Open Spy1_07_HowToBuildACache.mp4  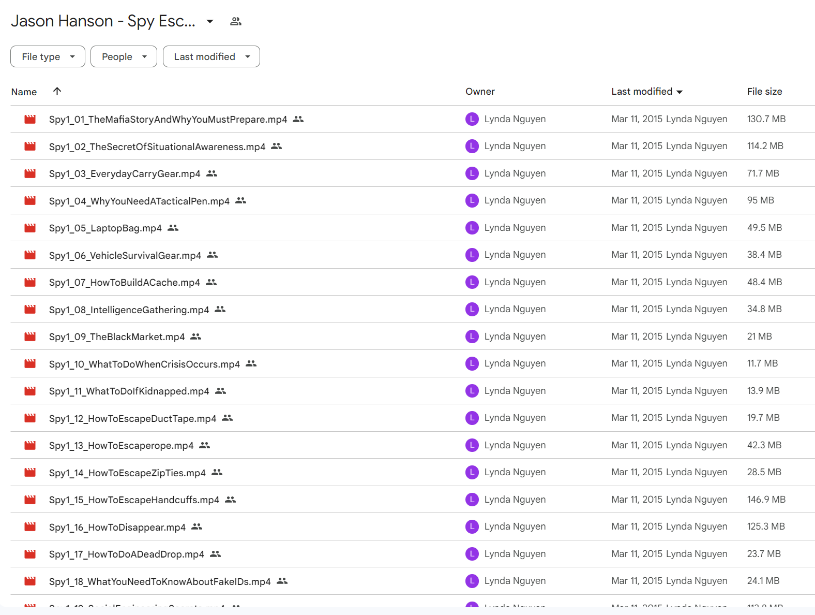click(125, 283)
